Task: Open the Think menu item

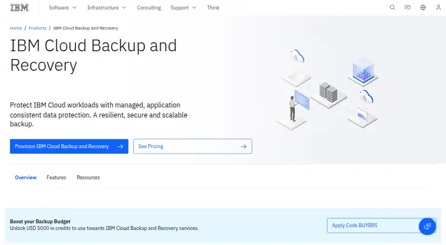Action: pos(213,8)
